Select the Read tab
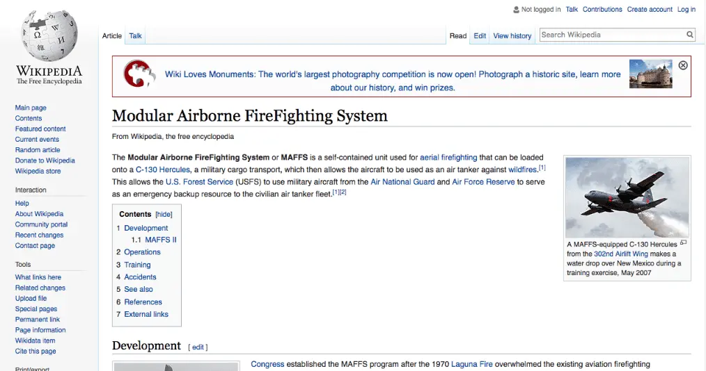Screen dimensions: 706x371 pos(458,36)
